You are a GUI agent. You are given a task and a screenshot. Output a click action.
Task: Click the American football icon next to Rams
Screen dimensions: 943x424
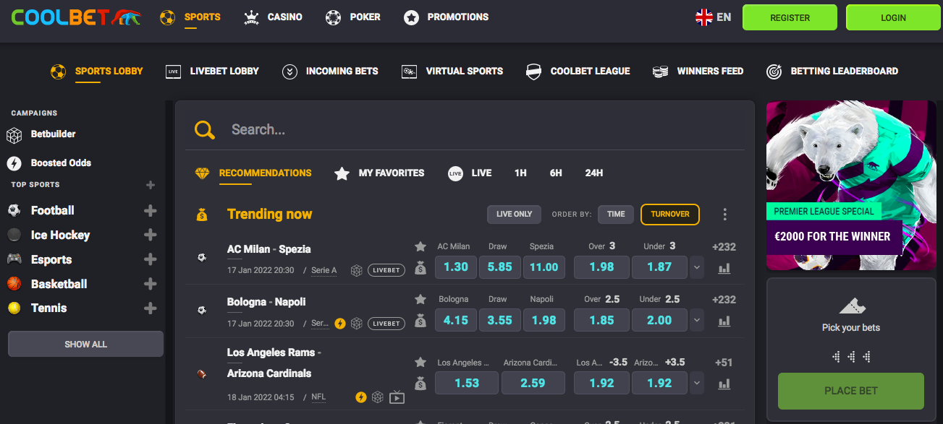click(x=202, y=374)
